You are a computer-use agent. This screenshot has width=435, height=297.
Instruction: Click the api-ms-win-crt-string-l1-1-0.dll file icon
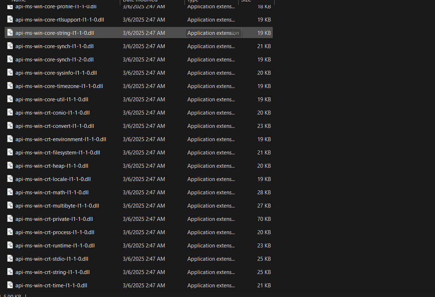[10, 272]
